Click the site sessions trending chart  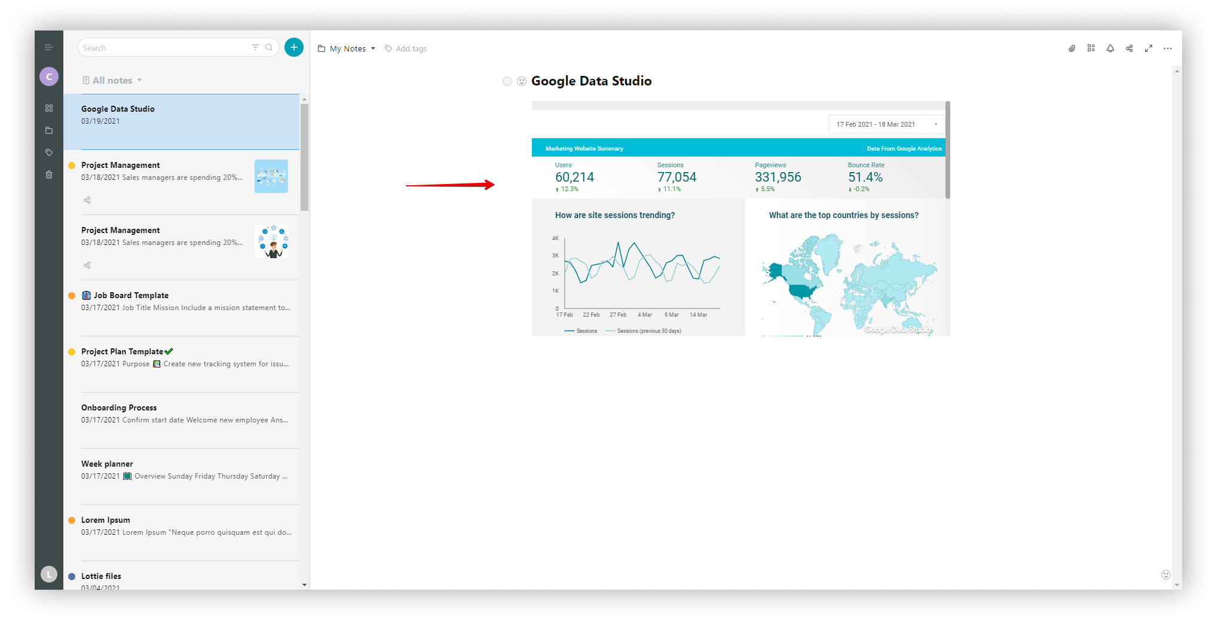(x=638, y=275)
